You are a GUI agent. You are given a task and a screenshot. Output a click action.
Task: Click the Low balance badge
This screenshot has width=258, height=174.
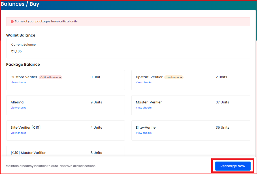click(x=174, y=77)
